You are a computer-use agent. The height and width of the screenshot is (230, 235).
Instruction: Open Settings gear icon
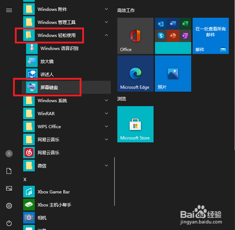(x=9, y=206)
